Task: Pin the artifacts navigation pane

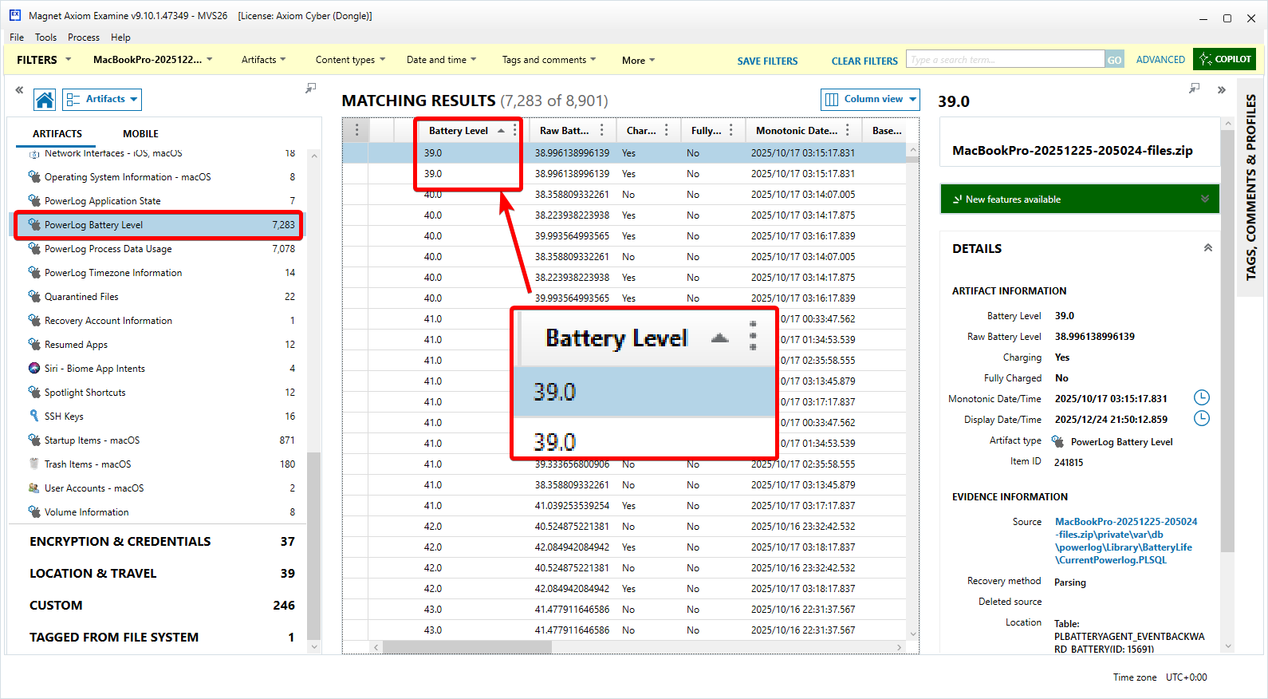Action: pos(311,88)
